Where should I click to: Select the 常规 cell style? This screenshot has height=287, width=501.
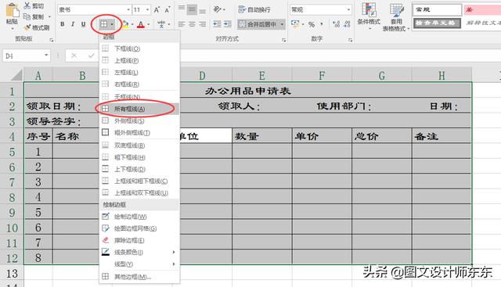437,9
